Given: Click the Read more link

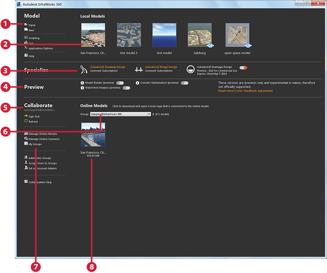Looking at the screenshot, I should click(x=226, y=91).
